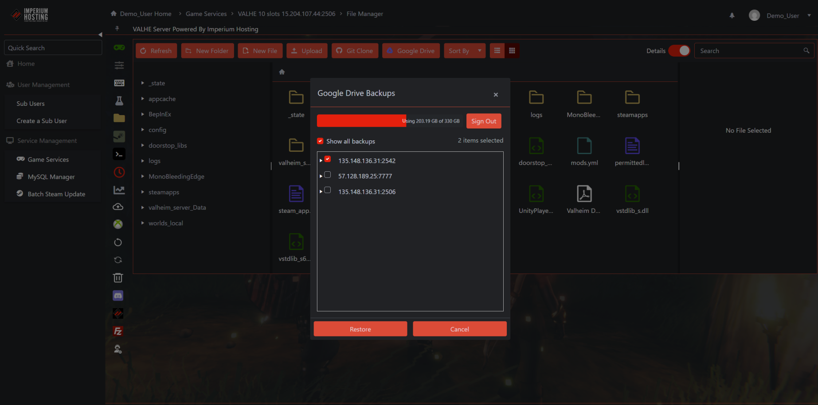The height and width of the screenshot is (405, 818).
Task: Expand the 57.128.189.25:7777 backup node
Action: point(321,176)
